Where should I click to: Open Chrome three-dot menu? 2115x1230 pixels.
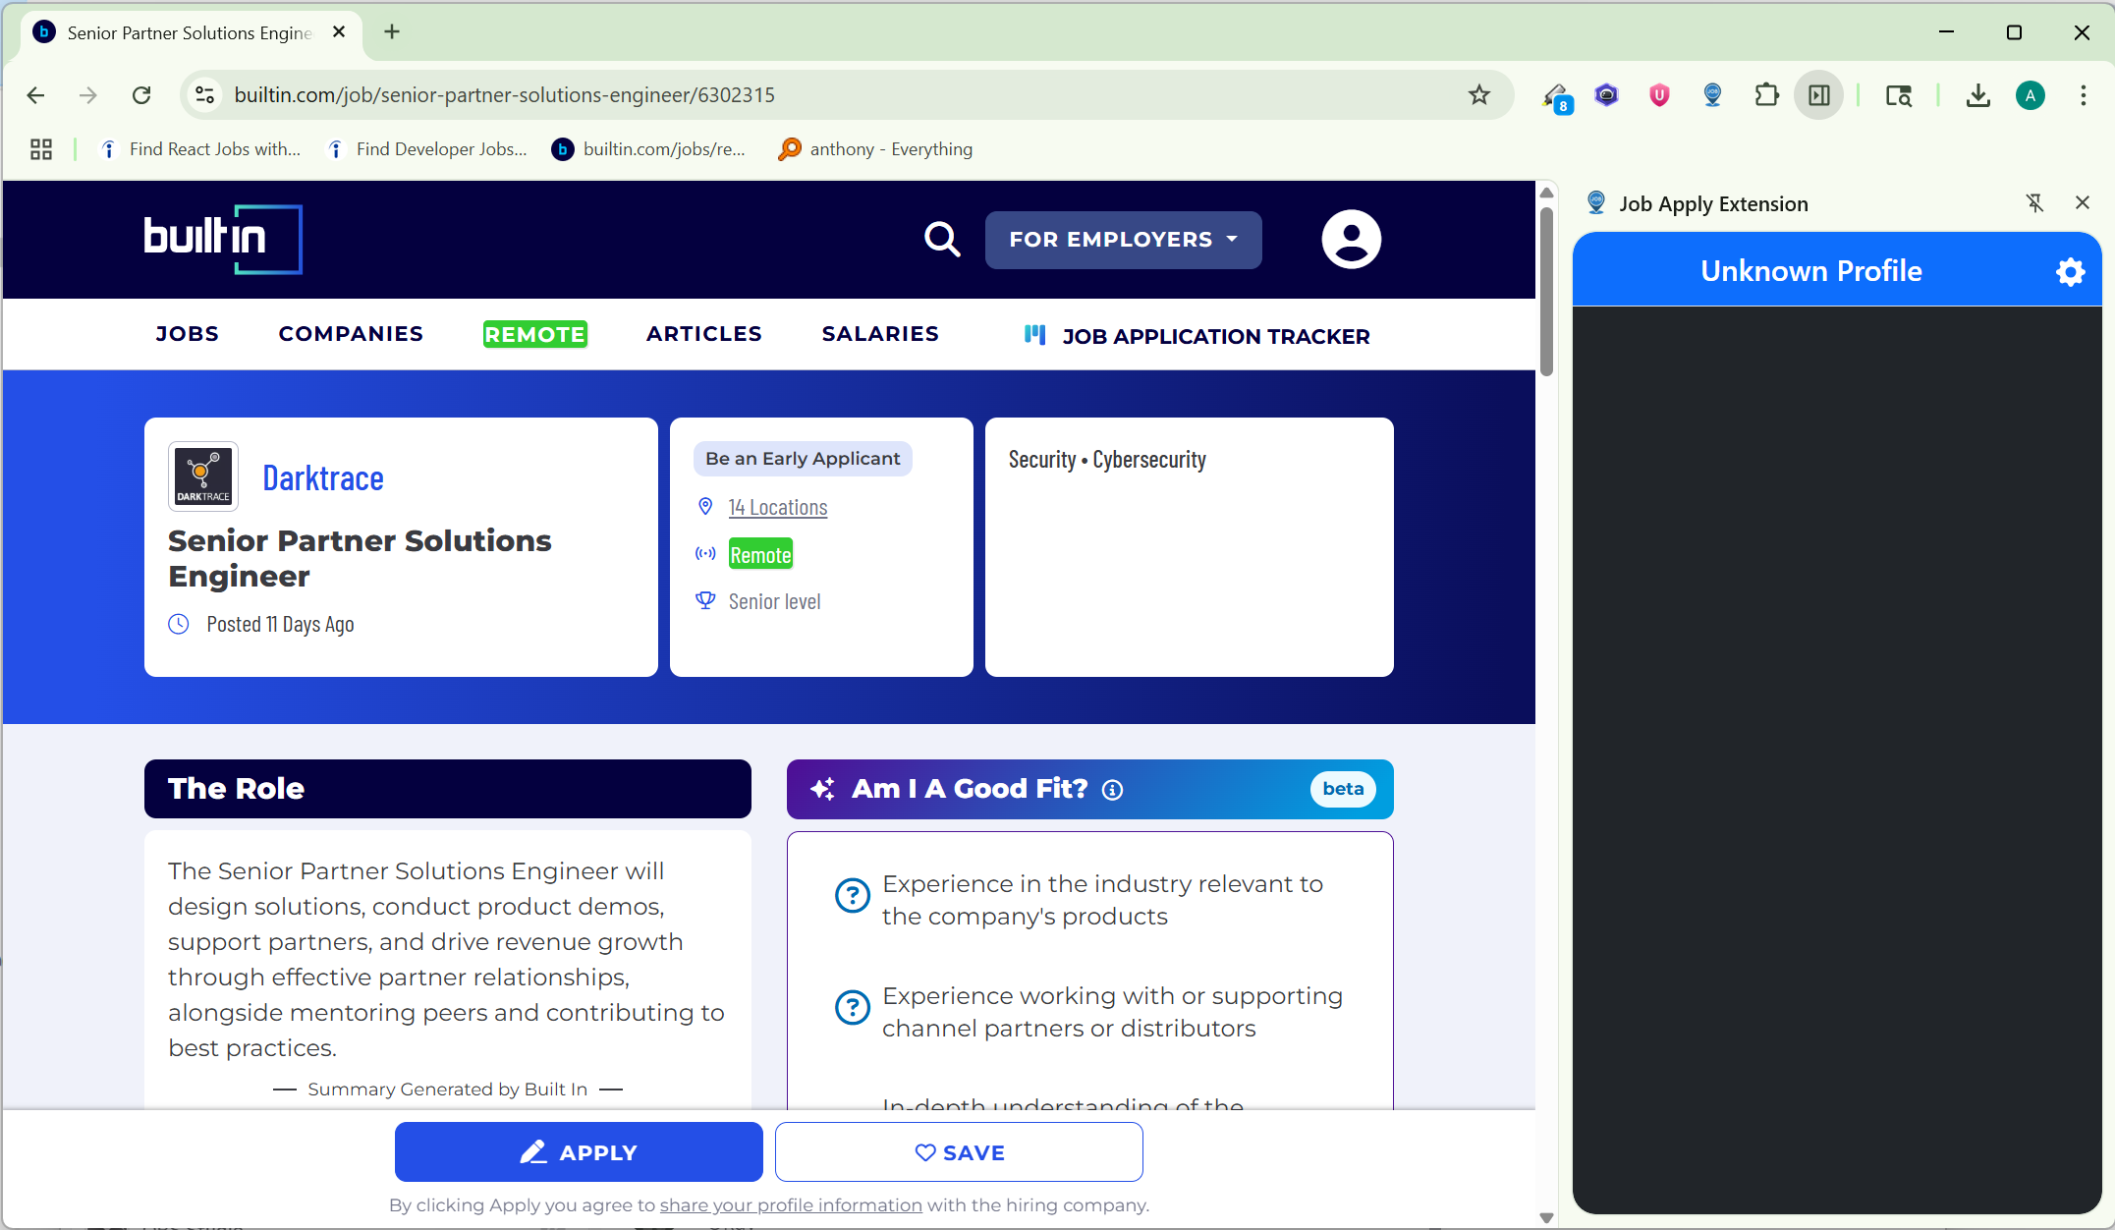pos(2083,95)
